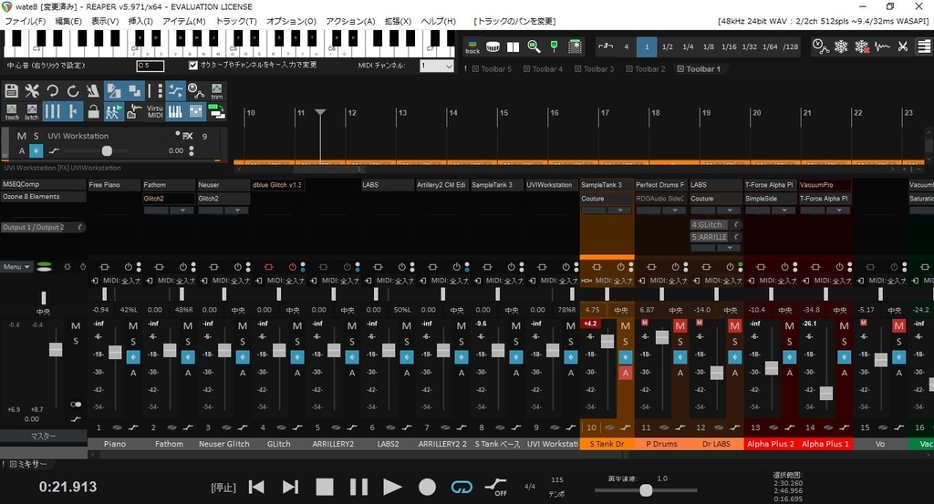
Task: Switch to the Toolbar 5 tab
Action: point(492,69)
